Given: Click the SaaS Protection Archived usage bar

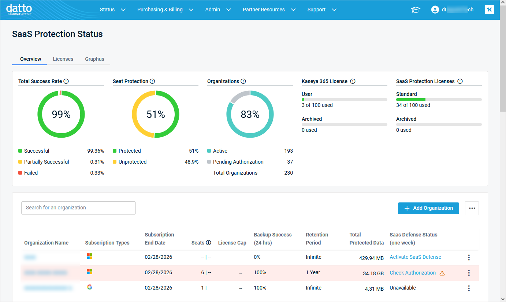Looking at the screenshot, I should 439,124.
